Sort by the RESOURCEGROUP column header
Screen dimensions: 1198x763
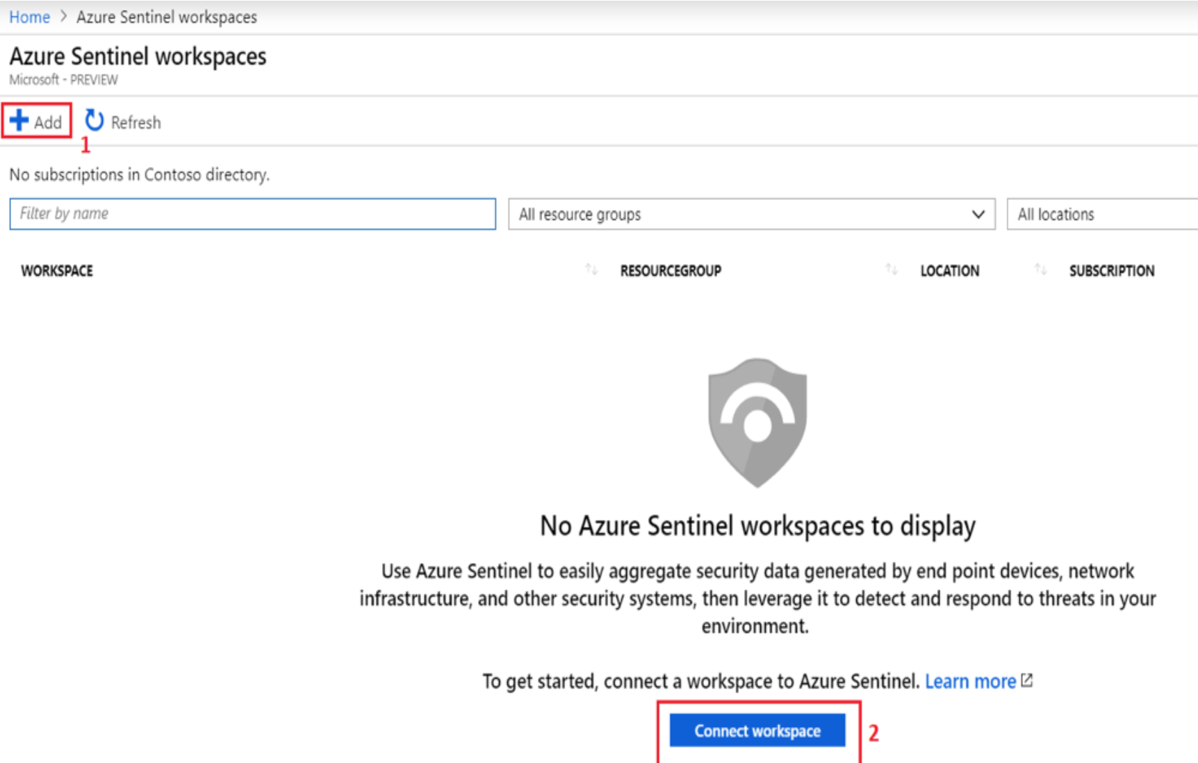(671, 271)
